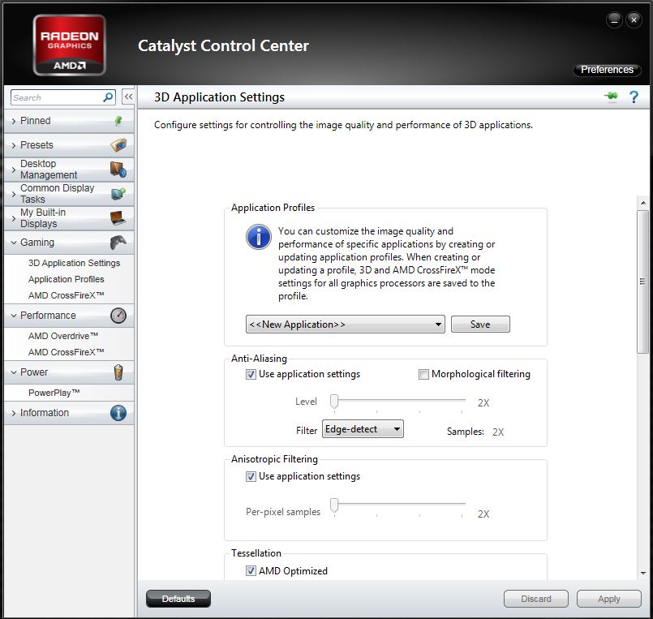Click the Tessellation group label
Screen dimensions: 653x619
tap(256, 553)
